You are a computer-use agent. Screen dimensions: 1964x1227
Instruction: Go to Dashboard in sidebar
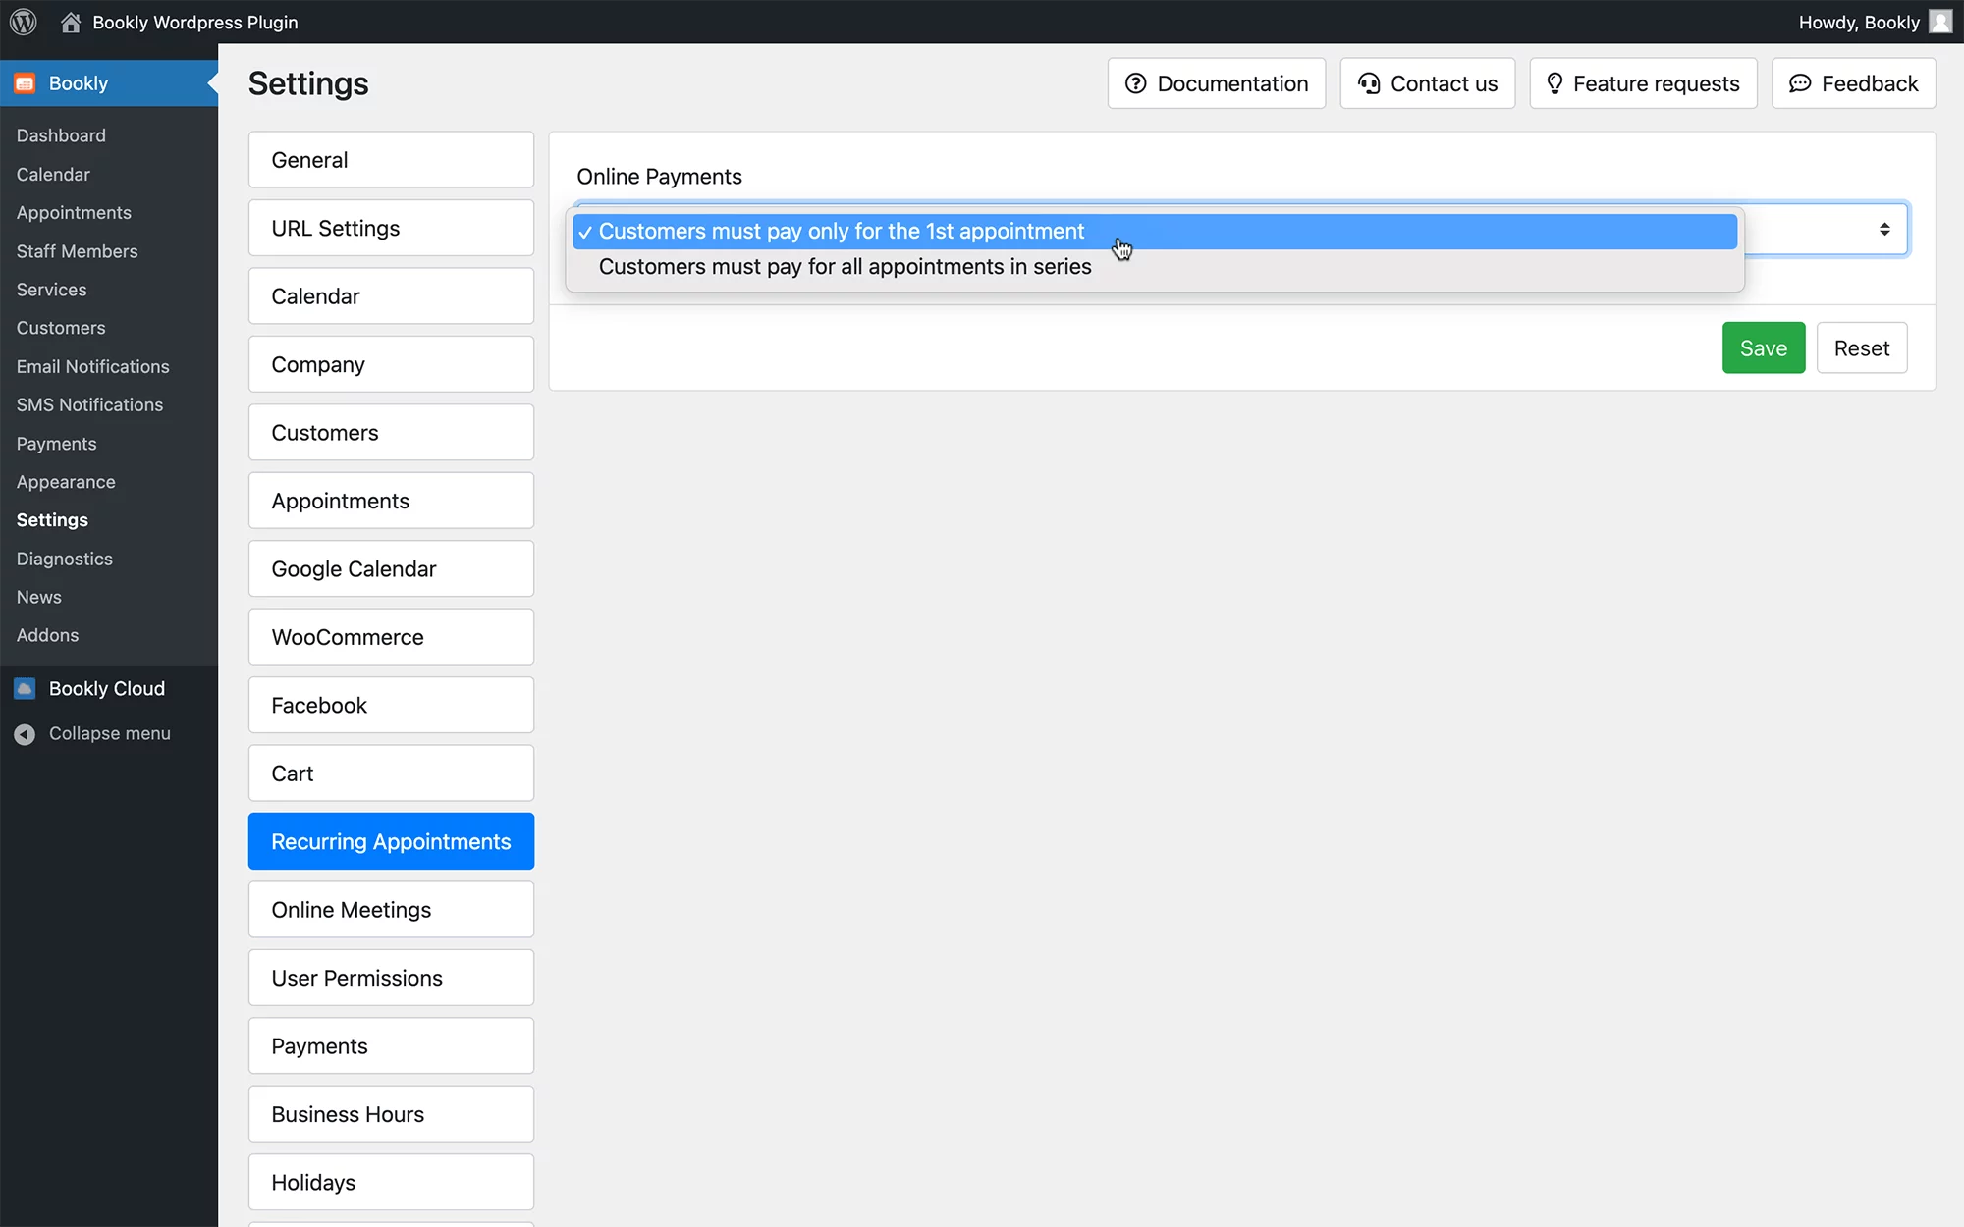(x=61, y=135)
